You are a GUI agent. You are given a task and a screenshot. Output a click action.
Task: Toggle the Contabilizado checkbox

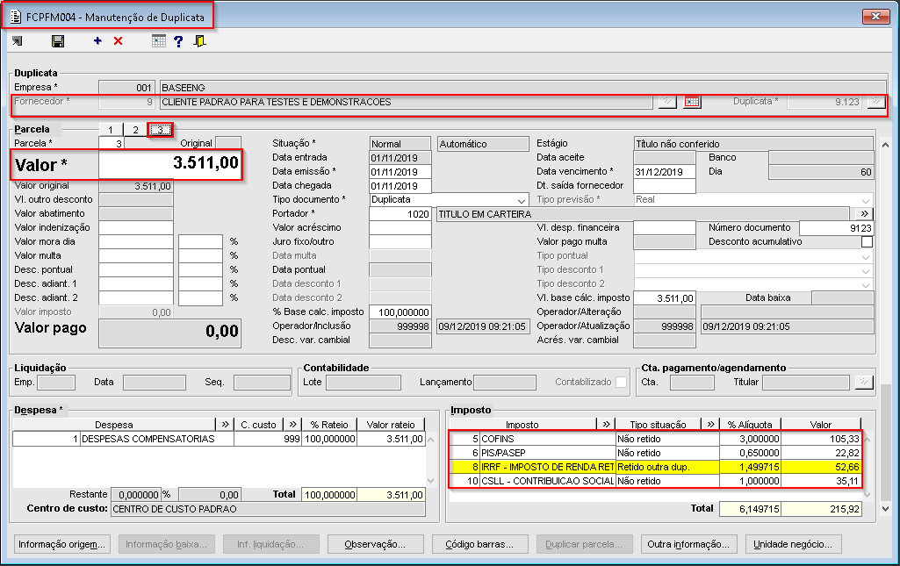622,382
